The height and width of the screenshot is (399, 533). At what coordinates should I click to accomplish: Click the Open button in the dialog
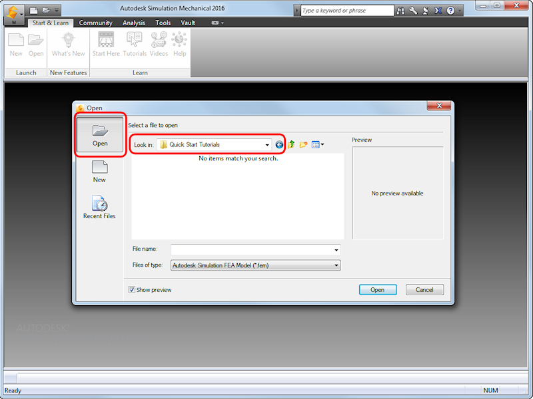(x=378, y=290)
